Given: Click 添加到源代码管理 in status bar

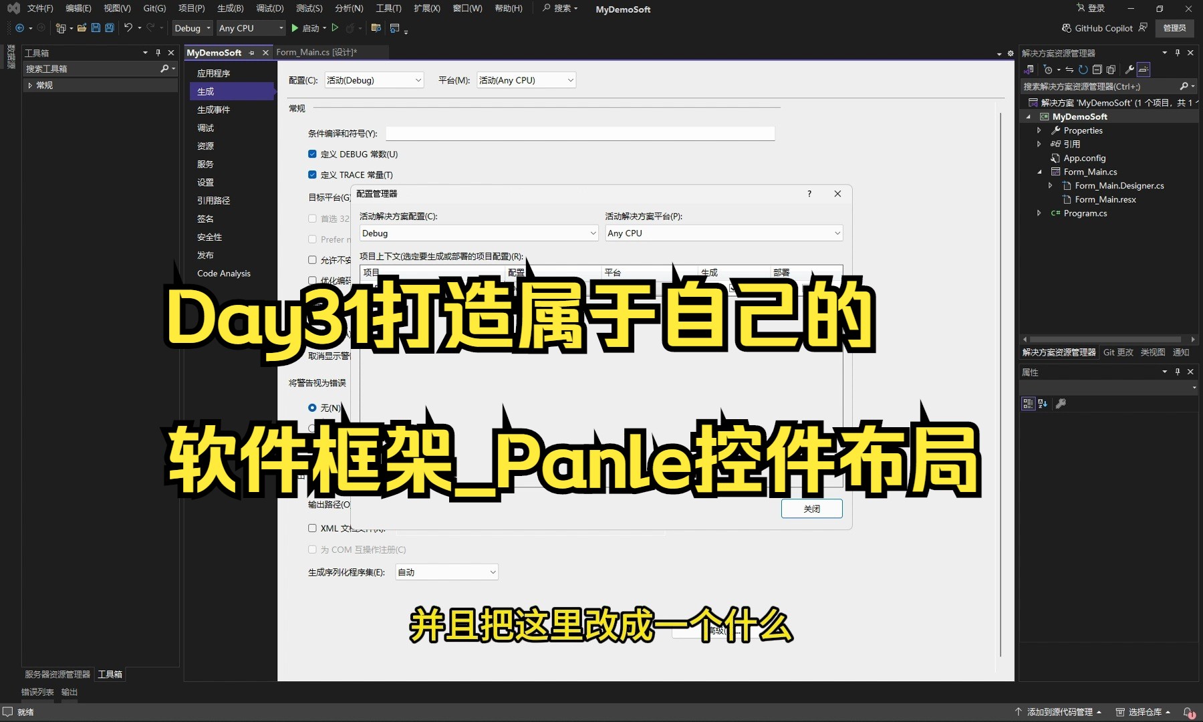Looking at the screenshot, I should coord(1058,713).
